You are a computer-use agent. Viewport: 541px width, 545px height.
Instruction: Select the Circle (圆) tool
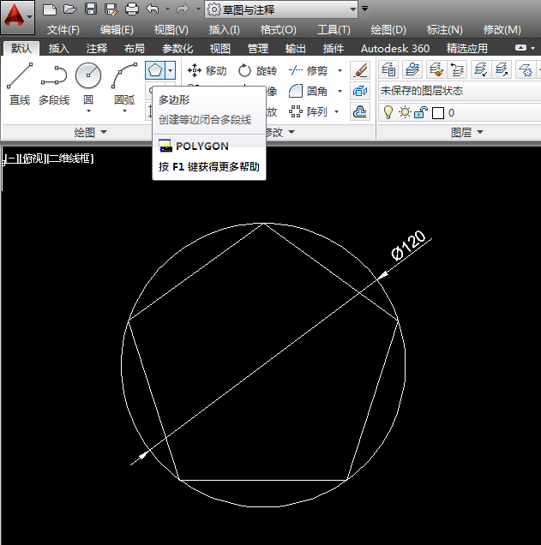(88, 83)
